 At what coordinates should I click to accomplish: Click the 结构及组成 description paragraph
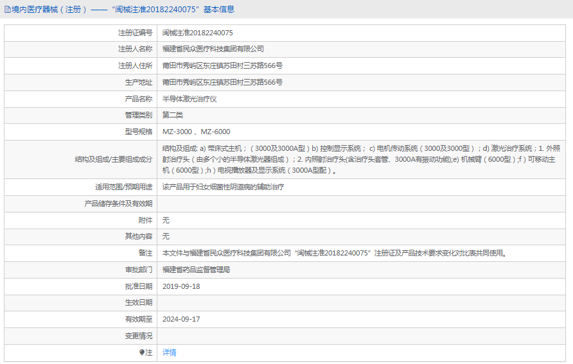(x=361, y=159)
